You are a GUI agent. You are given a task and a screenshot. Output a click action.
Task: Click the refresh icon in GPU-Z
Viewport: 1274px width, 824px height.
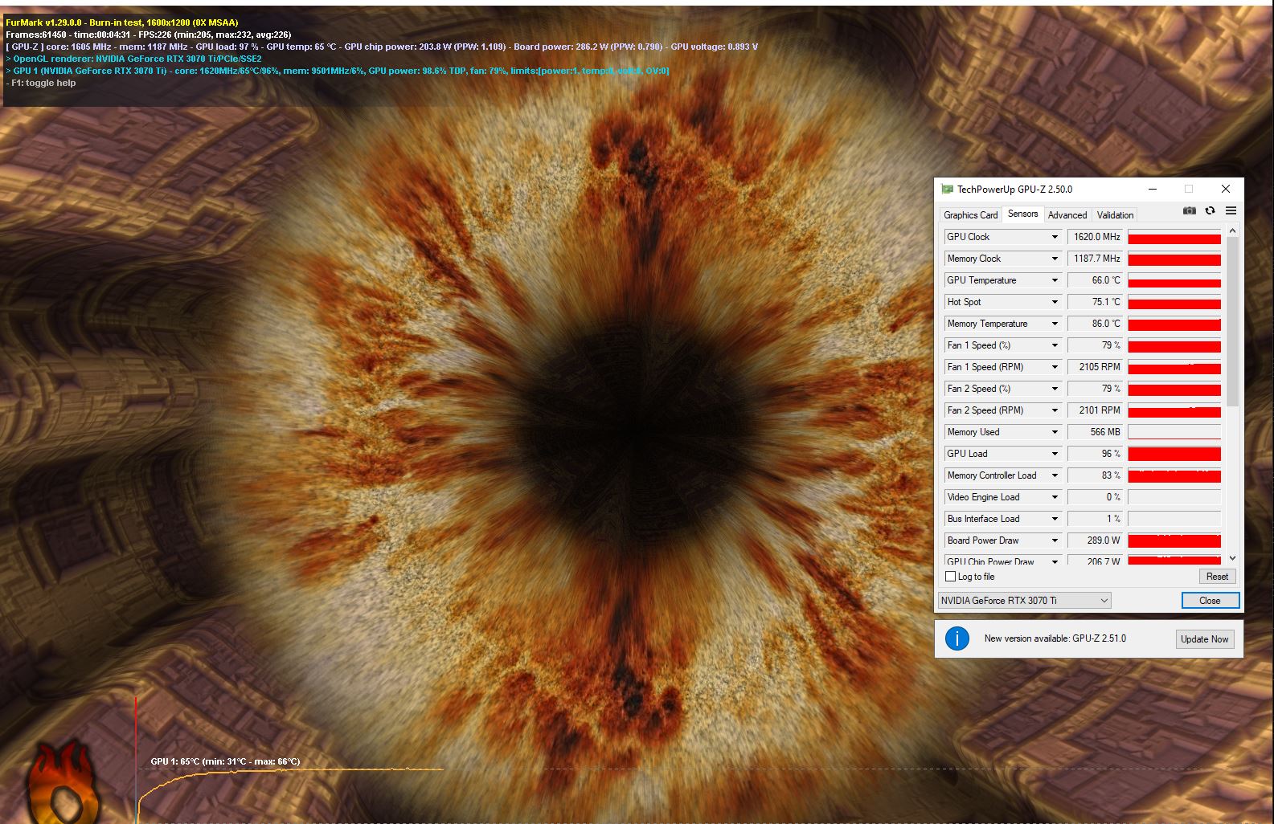(x=1210, y=211)
